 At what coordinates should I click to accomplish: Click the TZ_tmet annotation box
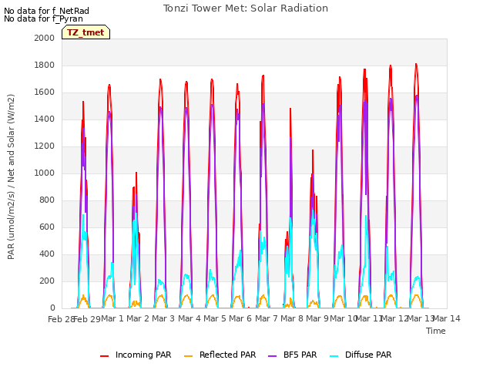(86, 32)
